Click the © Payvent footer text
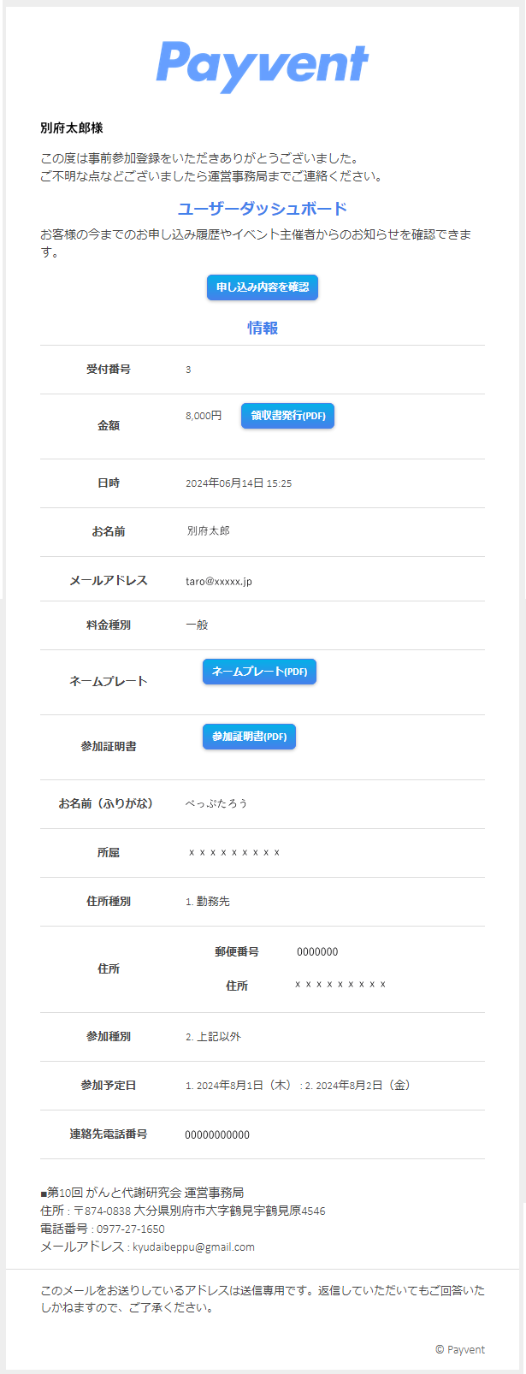Viewport: 526px width, 1374px height. coord(460,1349)
